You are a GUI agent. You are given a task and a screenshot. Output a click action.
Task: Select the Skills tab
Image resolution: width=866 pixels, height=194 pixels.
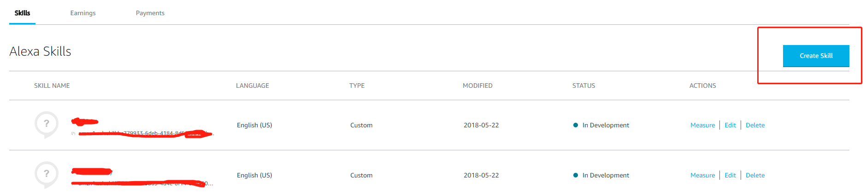pyautogui.click(x=22, y=13)
